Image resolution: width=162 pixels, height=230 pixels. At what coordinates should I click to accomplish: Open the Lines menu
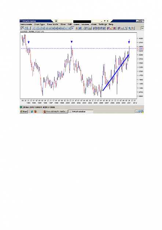point(77,24)
